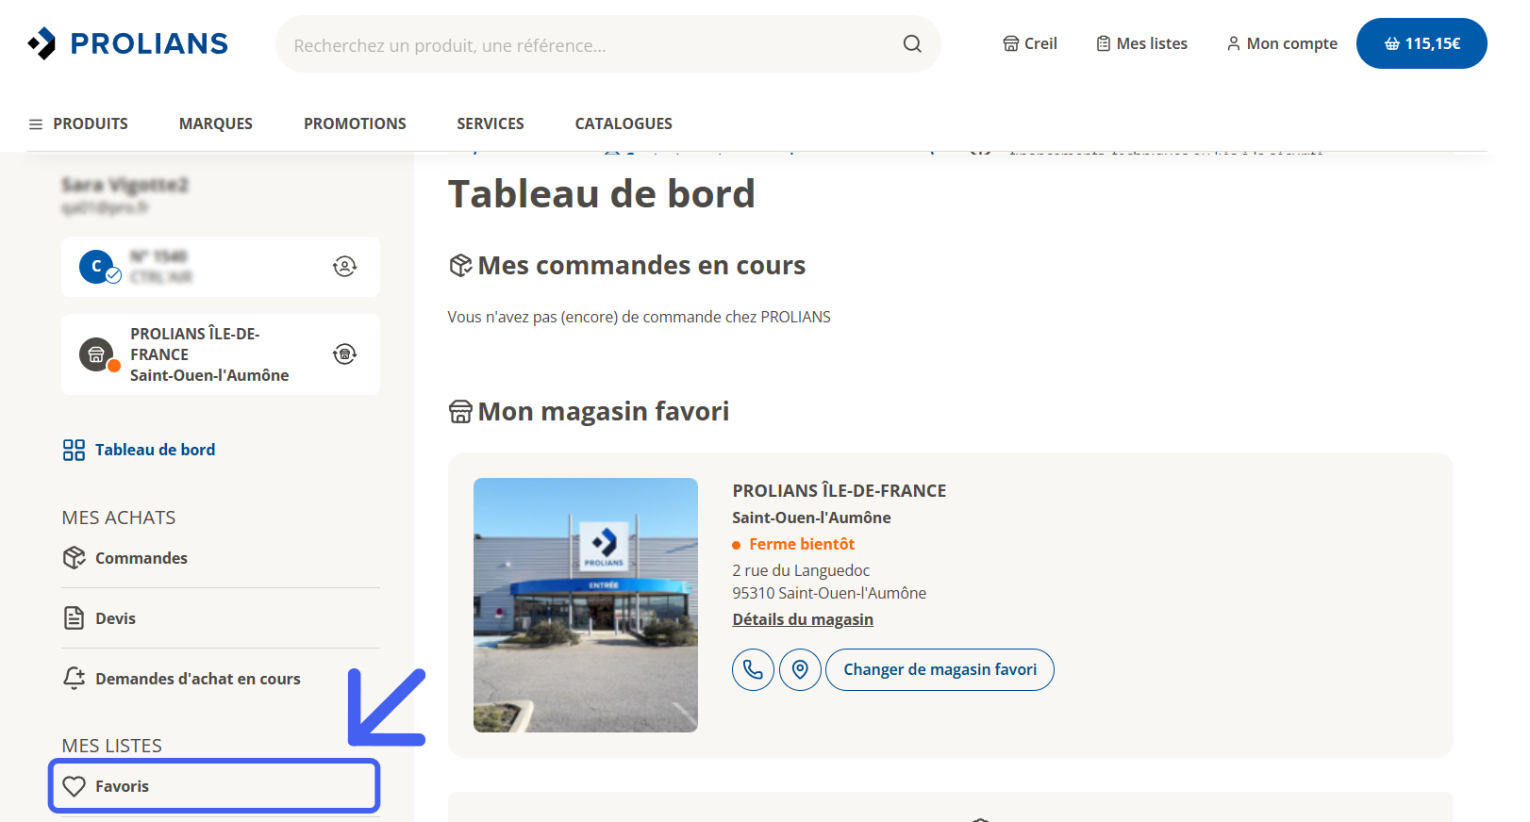Viewport: 1530px width, 822px height.
Task: Show store location with the map pin button
Action: (x=800, y=669)
